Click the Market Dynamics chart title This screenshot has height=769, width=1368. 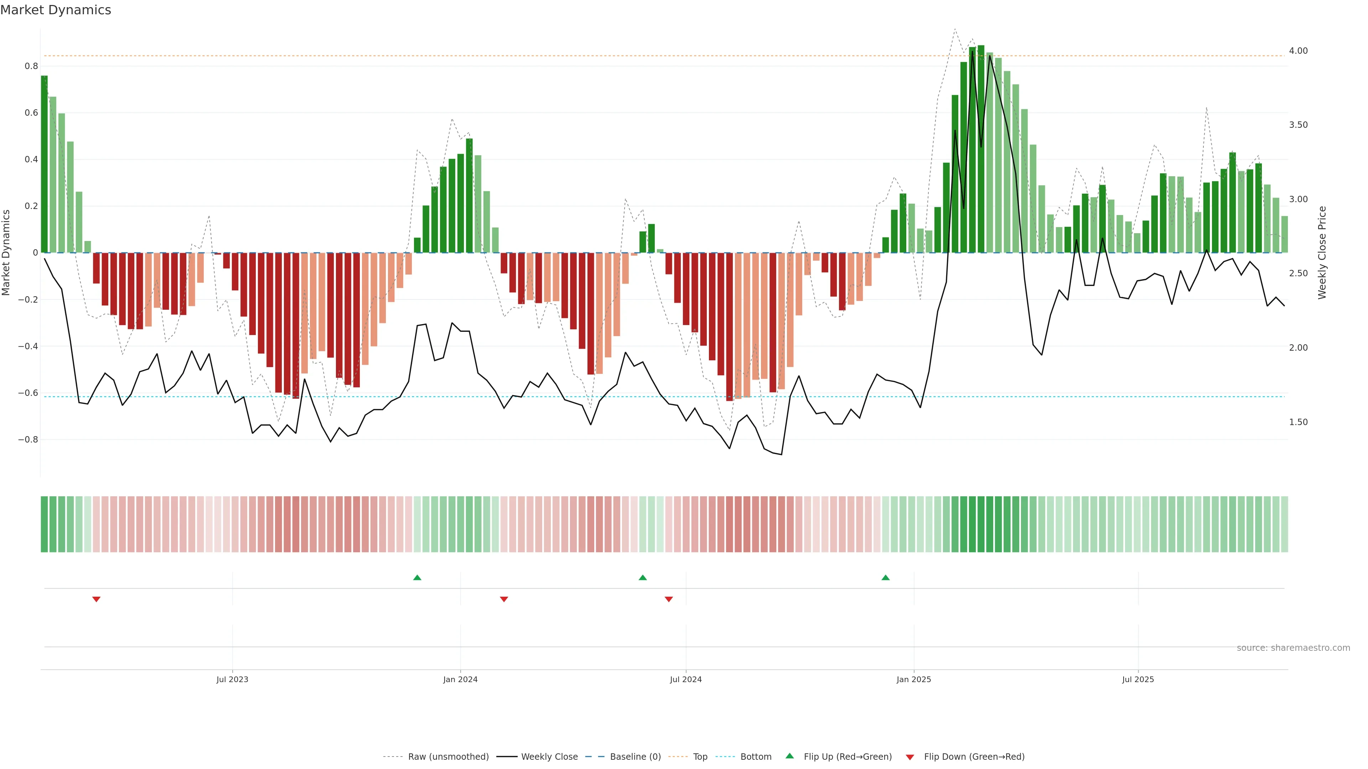point(56,10)
